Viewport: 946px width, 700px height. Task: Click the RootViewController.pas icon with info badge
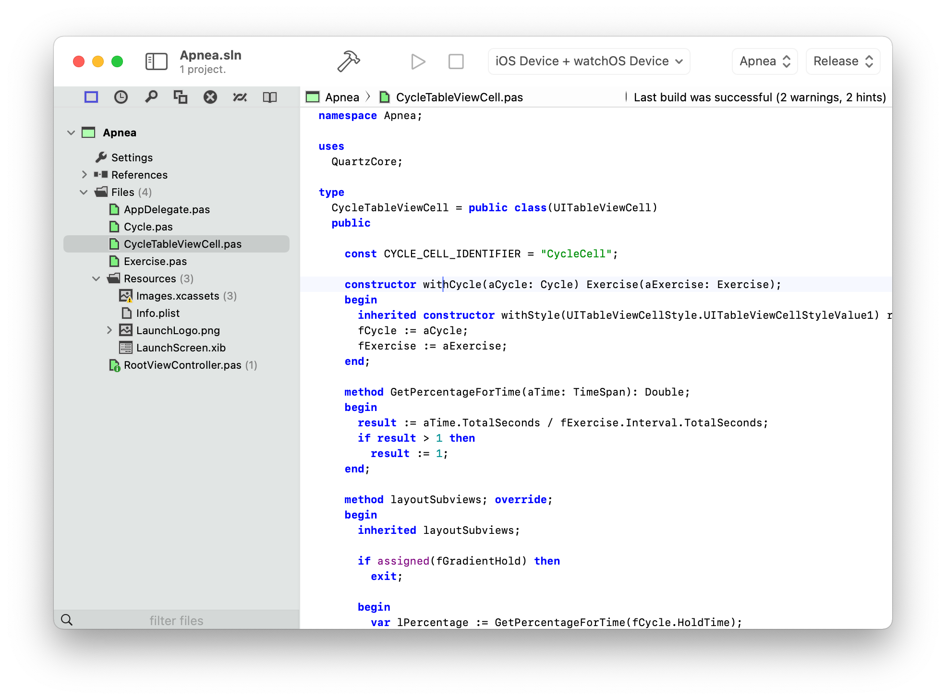(x=114, y=365)
